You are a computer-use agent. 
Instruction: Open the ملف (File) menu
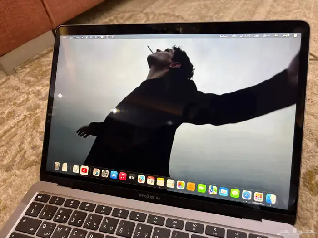[x=276, y=35]
